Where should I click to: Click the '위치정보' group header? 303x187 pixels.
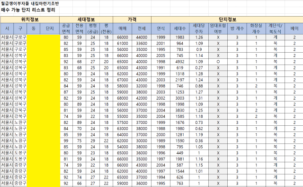pyautogui.click(x=30, y=19)
